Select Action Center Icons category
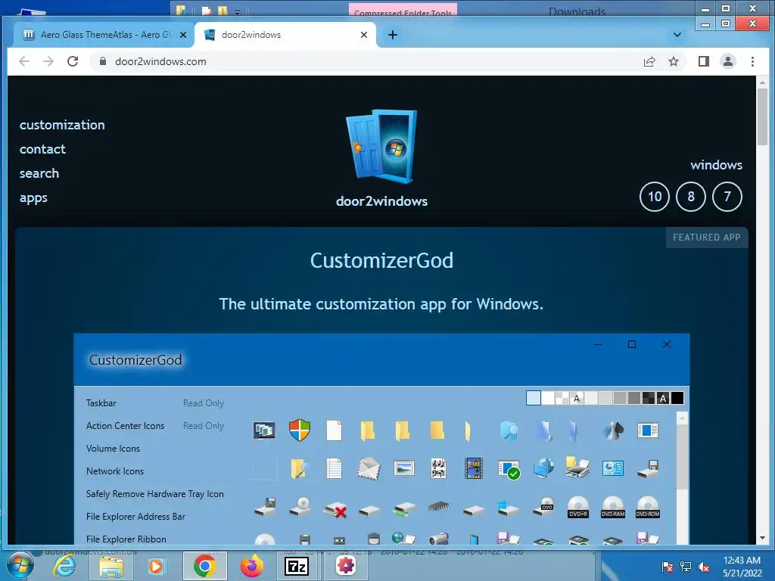This screenshot has height=581, width=775. point(125,426)
